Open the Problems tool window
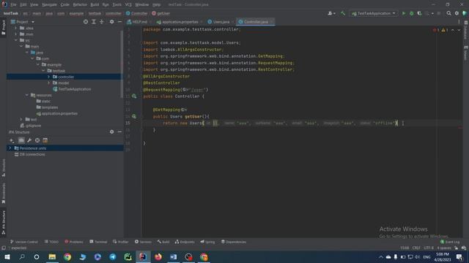This screenshot has height=263, width=469. (x=74, y=242)
